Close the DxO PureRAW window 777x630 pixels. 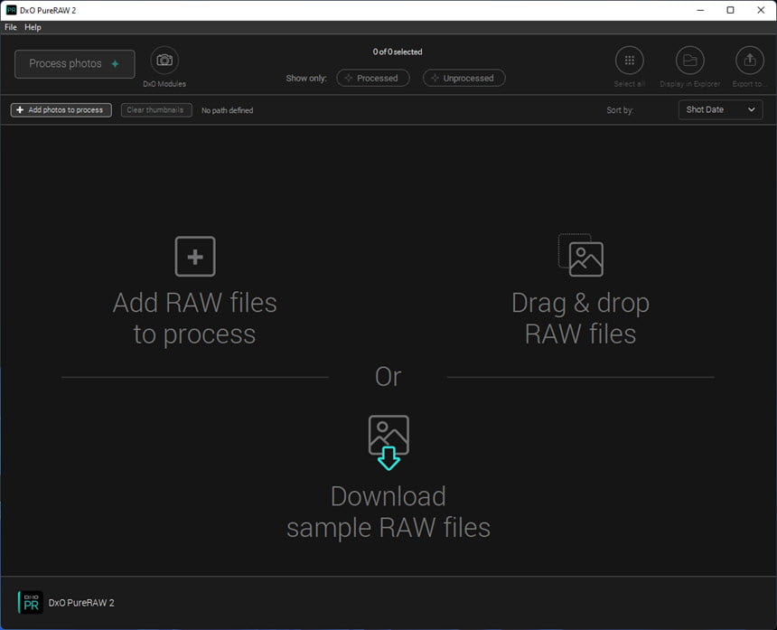coord(761,10)
